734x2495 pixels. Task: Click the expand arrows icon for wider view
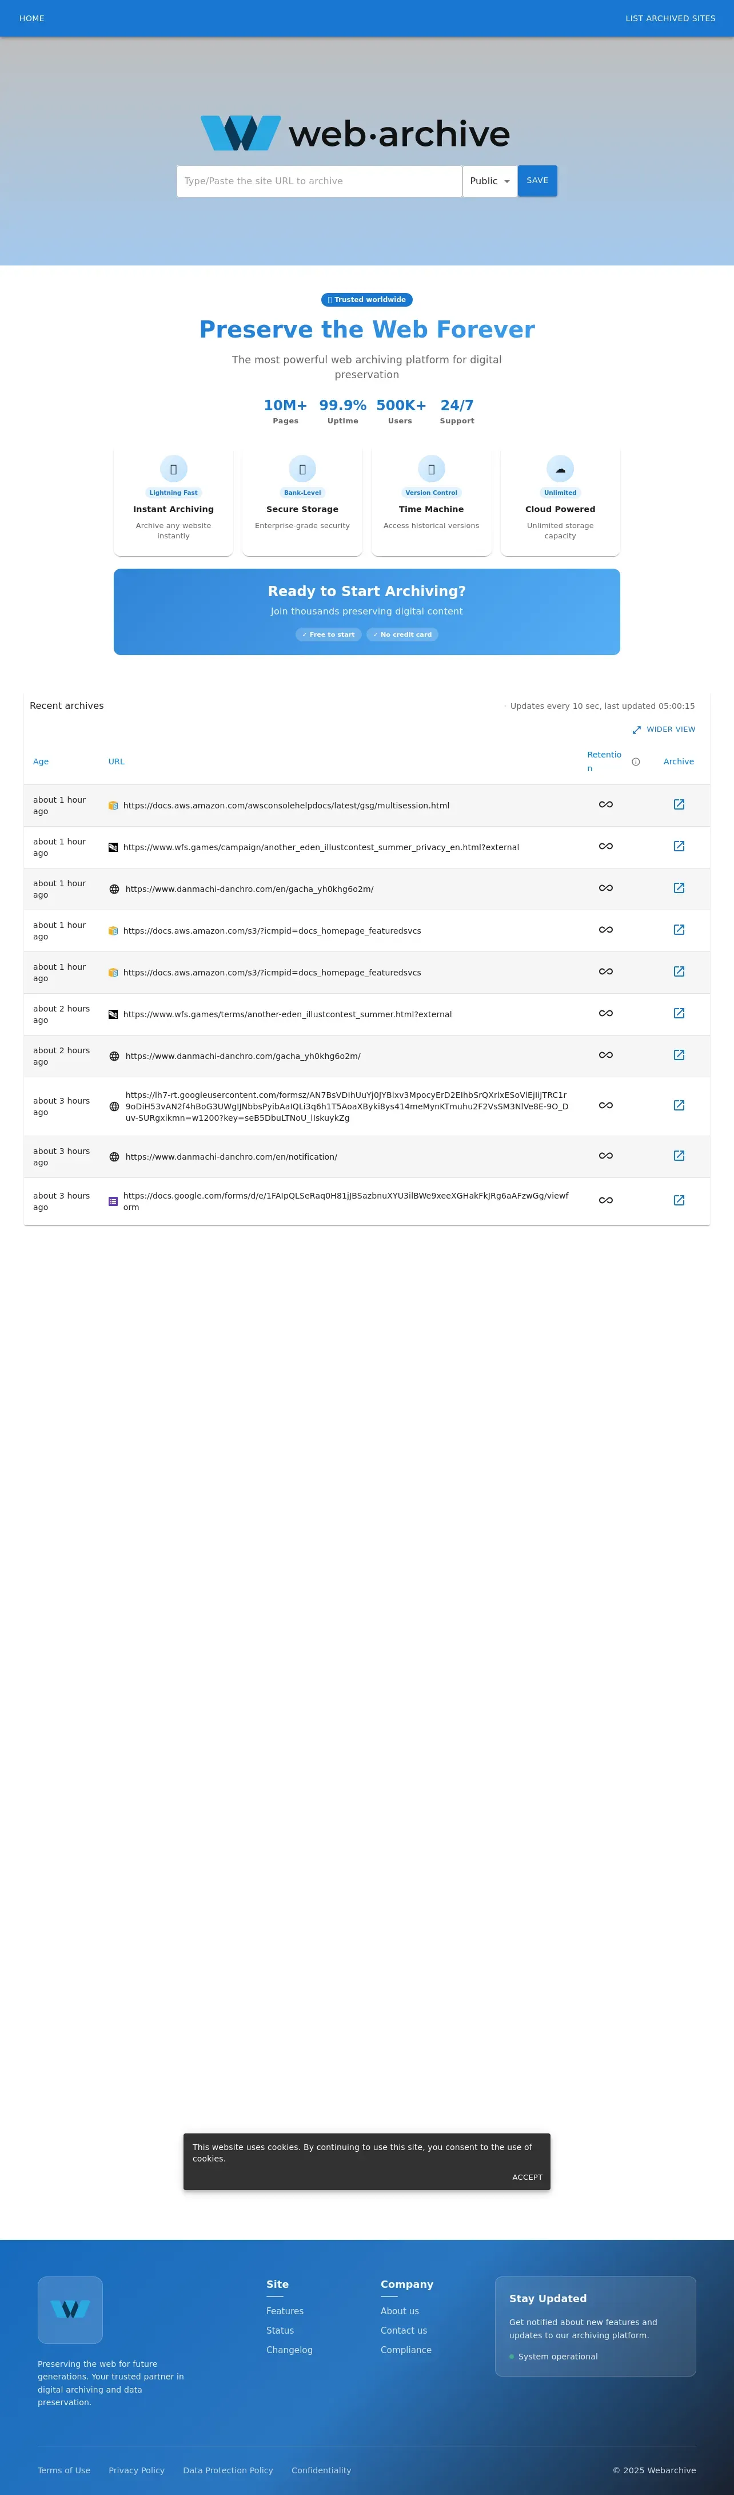point(636,730)
